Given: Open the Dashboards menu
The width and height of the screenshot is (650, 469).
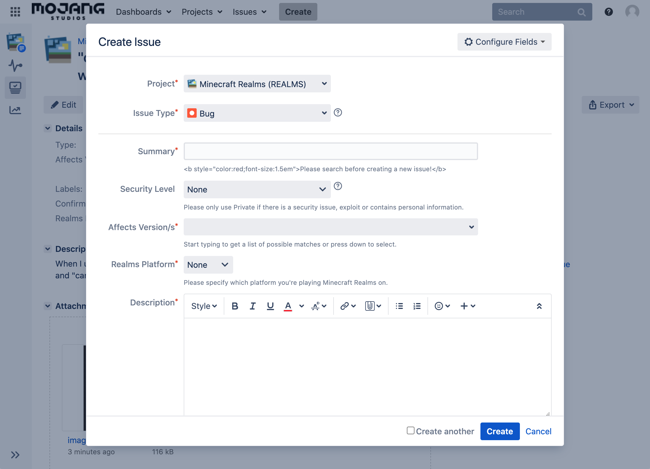Looking at the screenshot, I should pos(143,12).
